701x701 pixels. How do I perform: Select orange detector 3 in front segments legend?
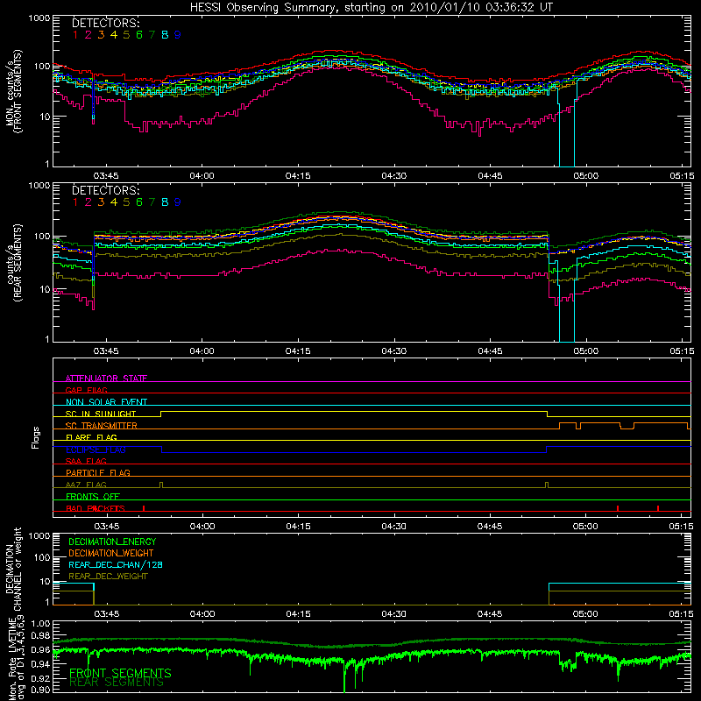coord(101,34)
